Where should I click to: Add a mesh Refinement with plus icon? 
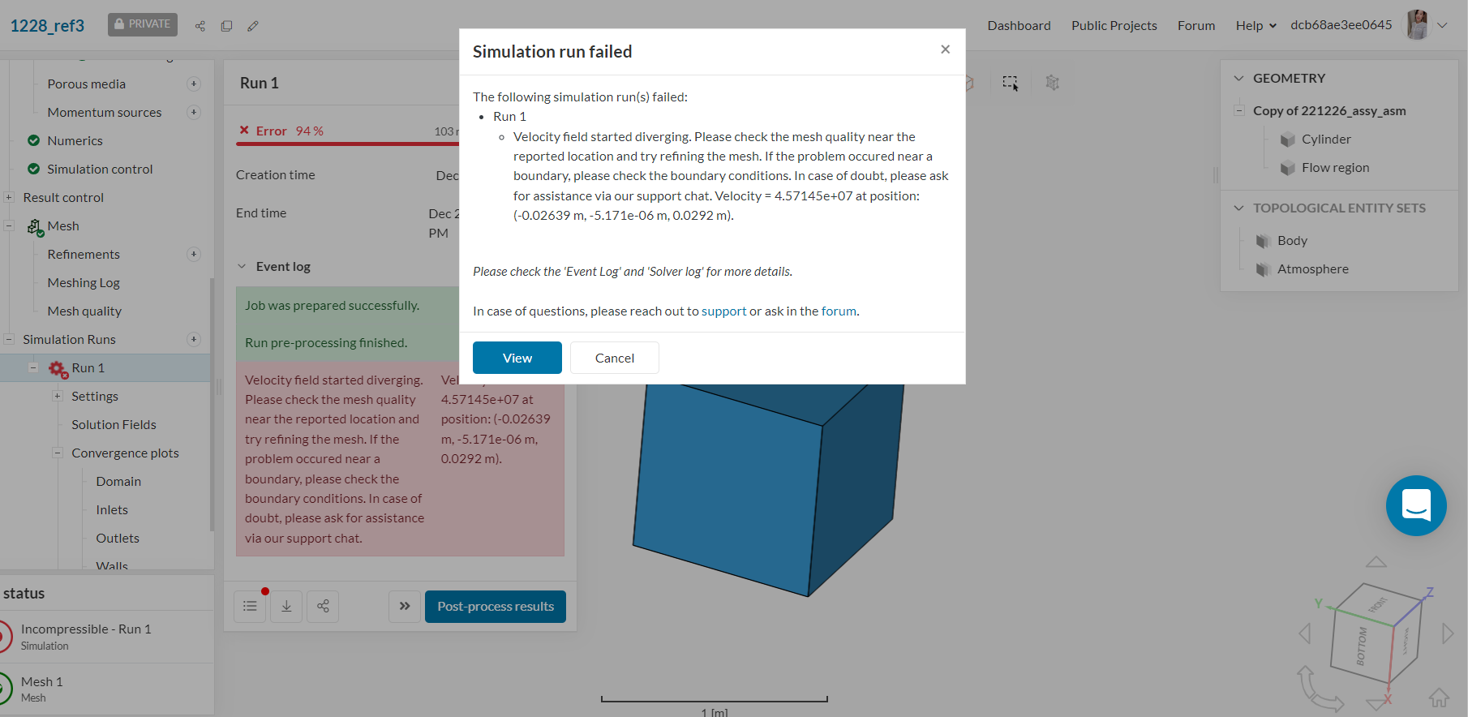(194, 254)
